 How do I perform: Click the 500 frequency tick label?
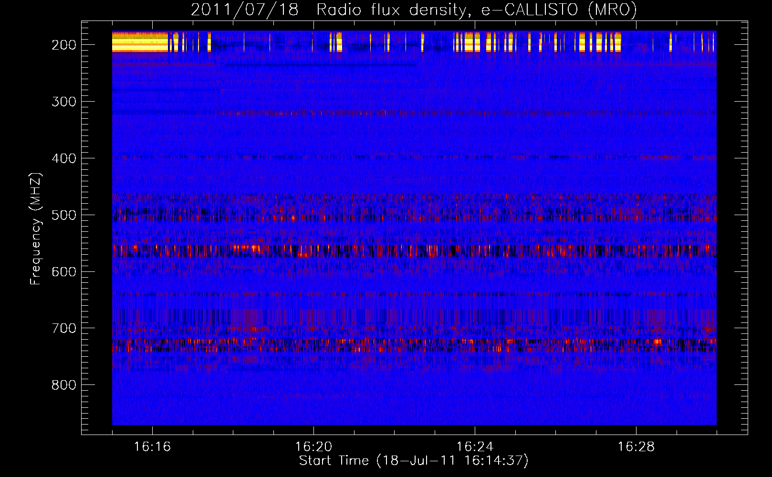point(64,215)
